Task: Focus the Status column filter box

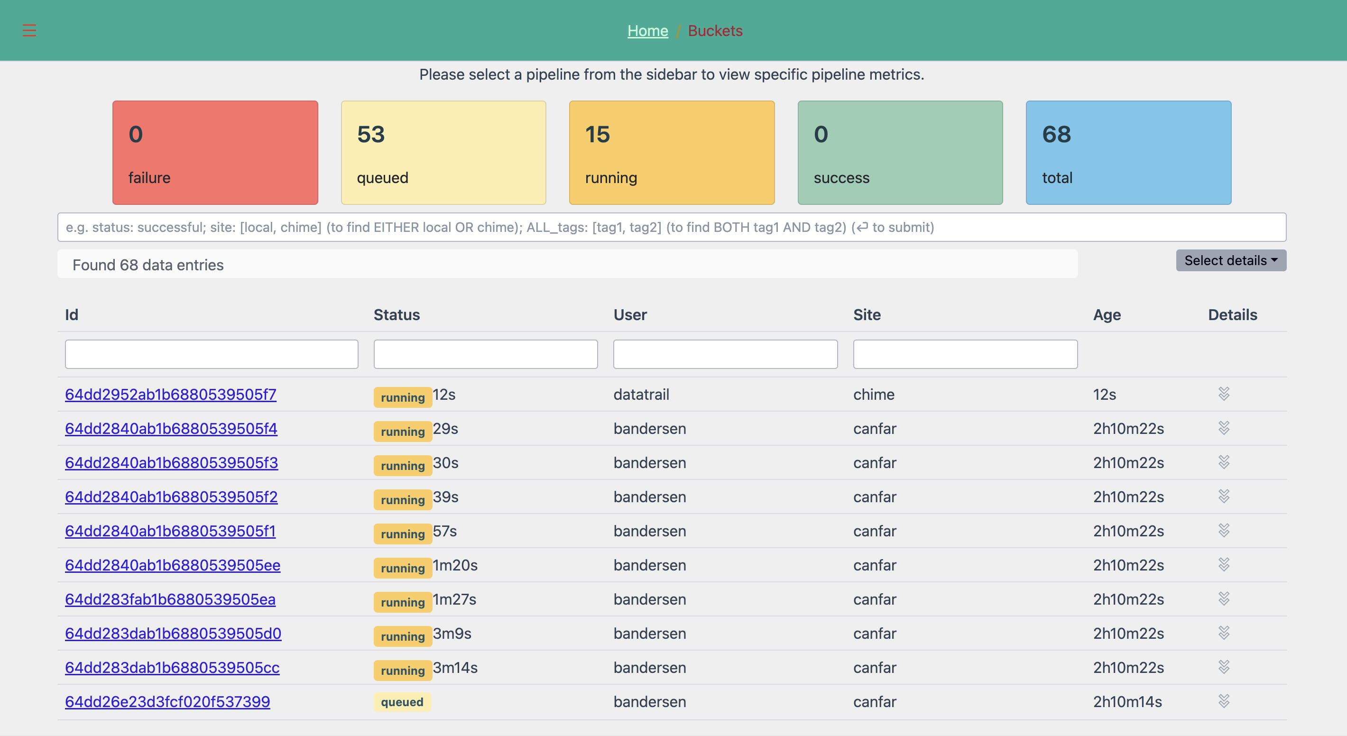Action: (x=485, y=354)
